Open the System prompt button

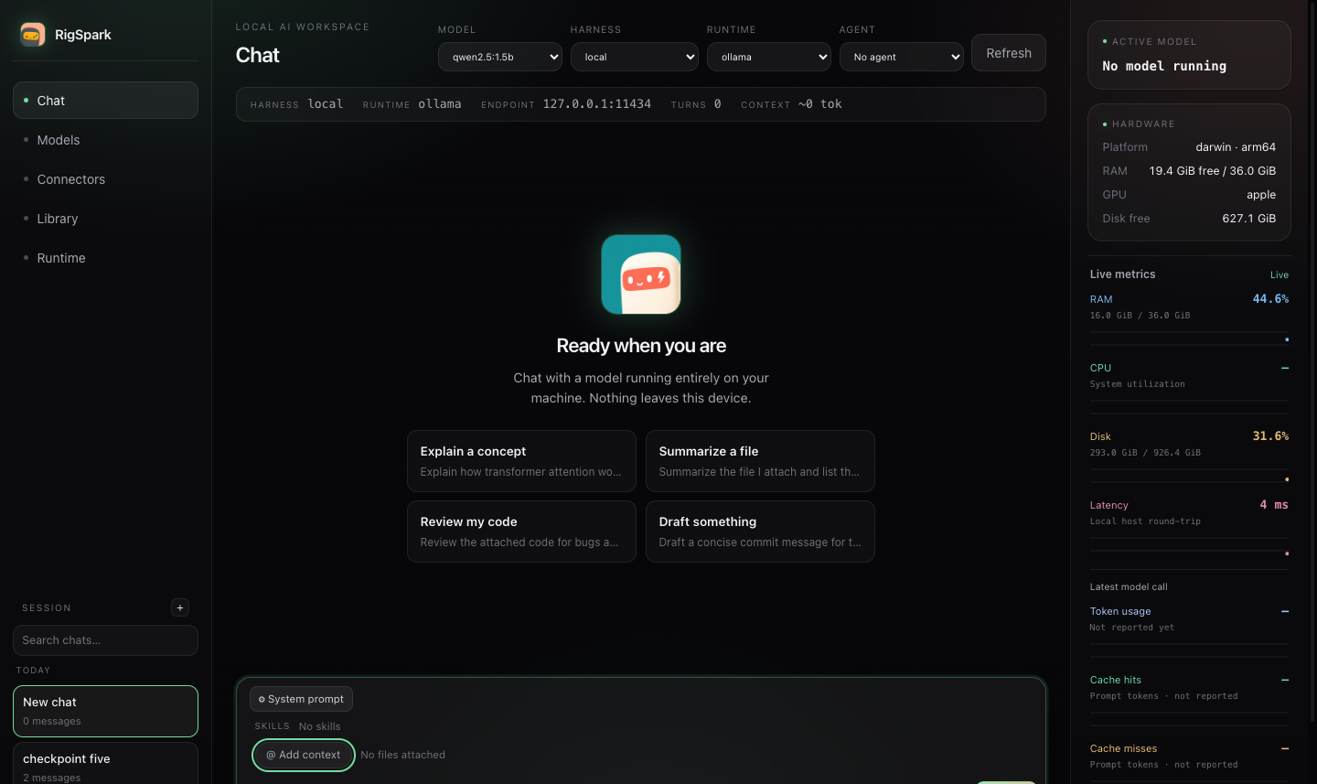(301, 699)
